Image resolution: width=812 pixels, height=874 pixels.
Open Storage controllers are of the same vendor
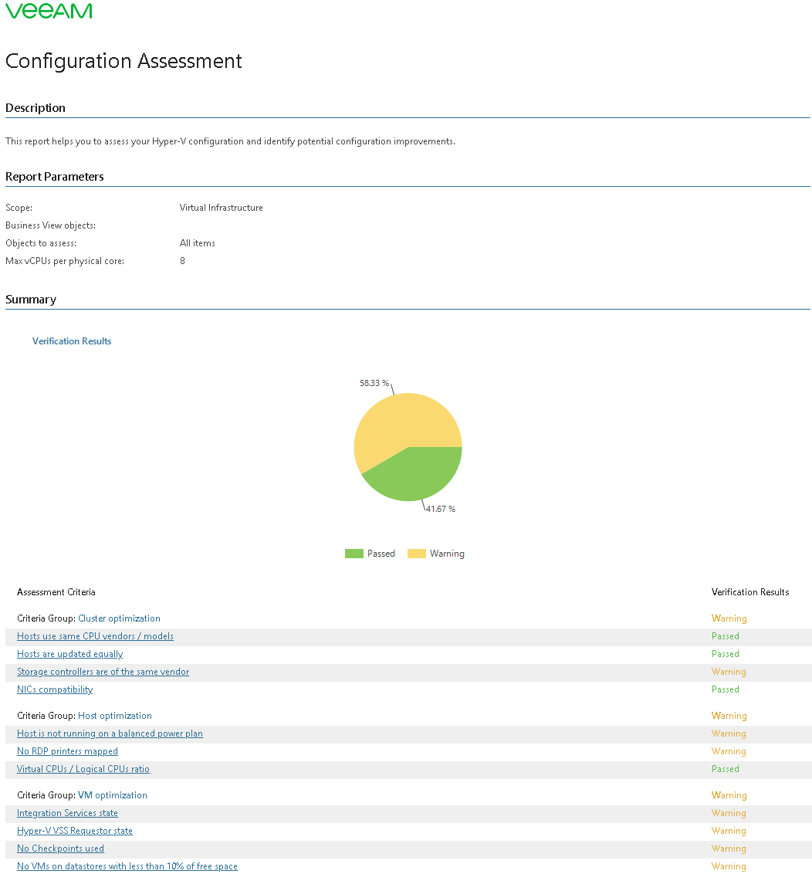[103, 672]
